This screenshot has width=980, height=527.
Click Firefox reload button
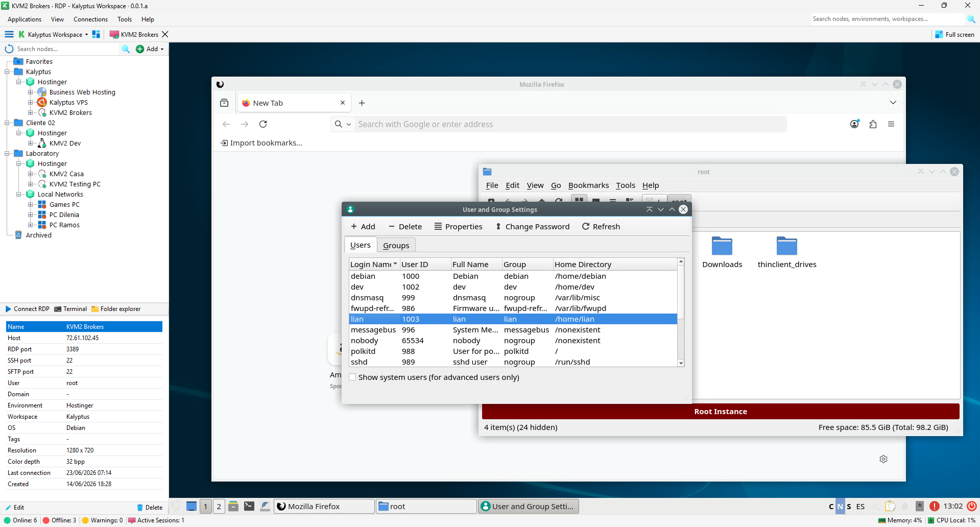coord(263,124)
